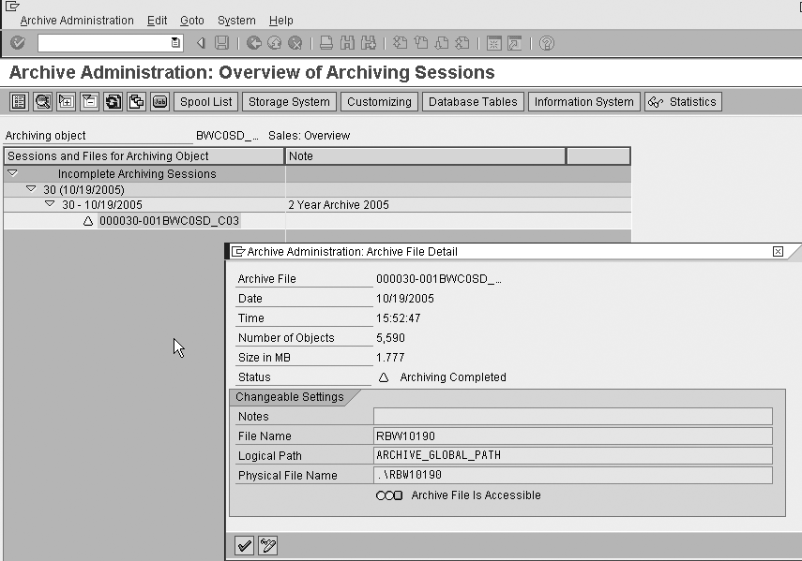
Task: Click the Create Shortcut icon
Action: point(515,43)
